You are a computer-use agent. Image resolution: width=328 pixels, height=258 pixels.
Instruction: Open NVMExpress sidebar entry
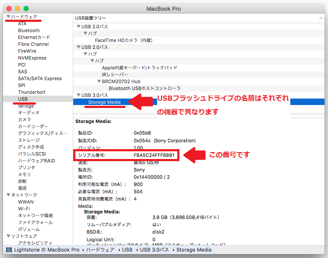32,58
